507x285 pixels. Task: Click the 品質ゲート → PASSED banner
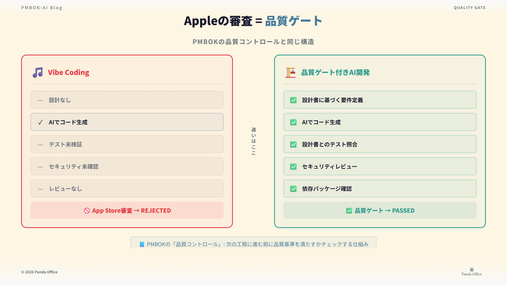pyautogui.click(x=380, y=210)
